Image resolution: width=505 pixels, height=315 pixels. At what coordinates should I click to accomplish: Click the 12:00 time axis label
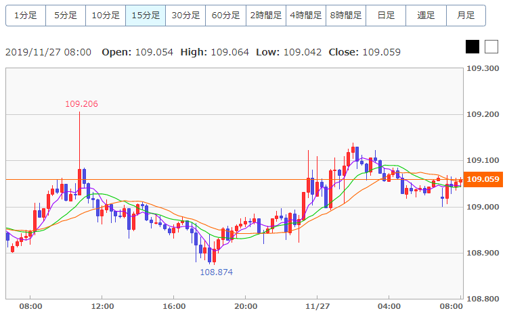tap(102, 306)
